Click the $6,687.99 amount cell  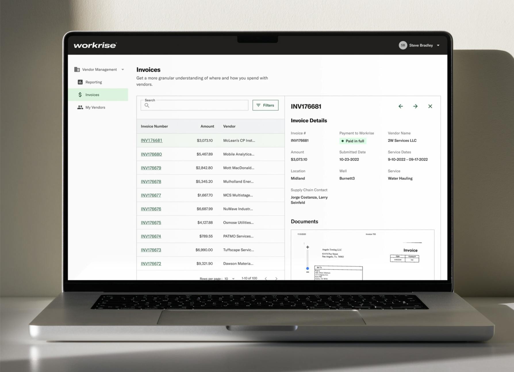point(205,209)
